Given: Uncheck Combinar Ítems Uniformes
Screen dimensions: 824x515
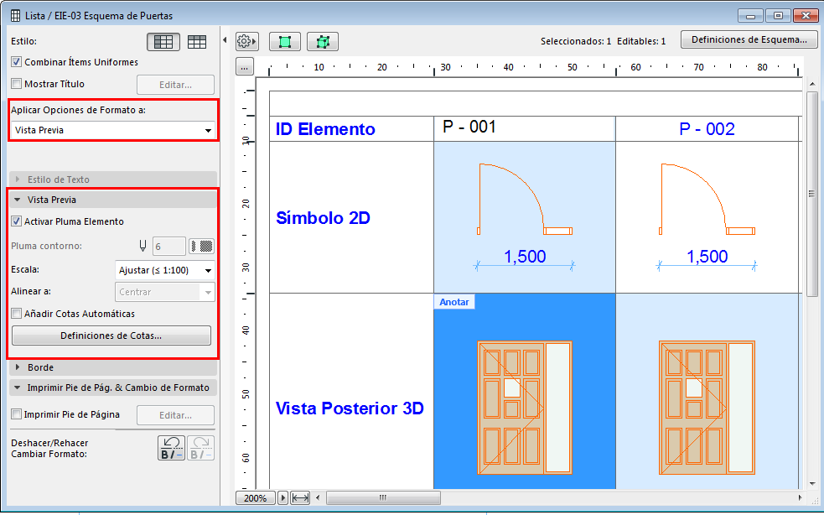Looking at the screenshot, I should (x=17, y=62).
